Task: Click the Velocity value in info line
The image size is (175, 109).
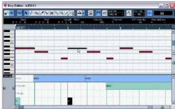Action: [x=102, y=22]
